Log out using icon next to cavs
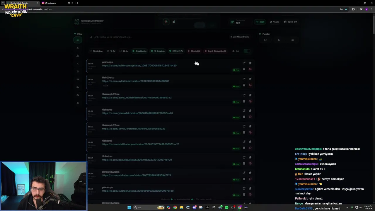This screenshot has width=375, height=211. click(296, 22)
